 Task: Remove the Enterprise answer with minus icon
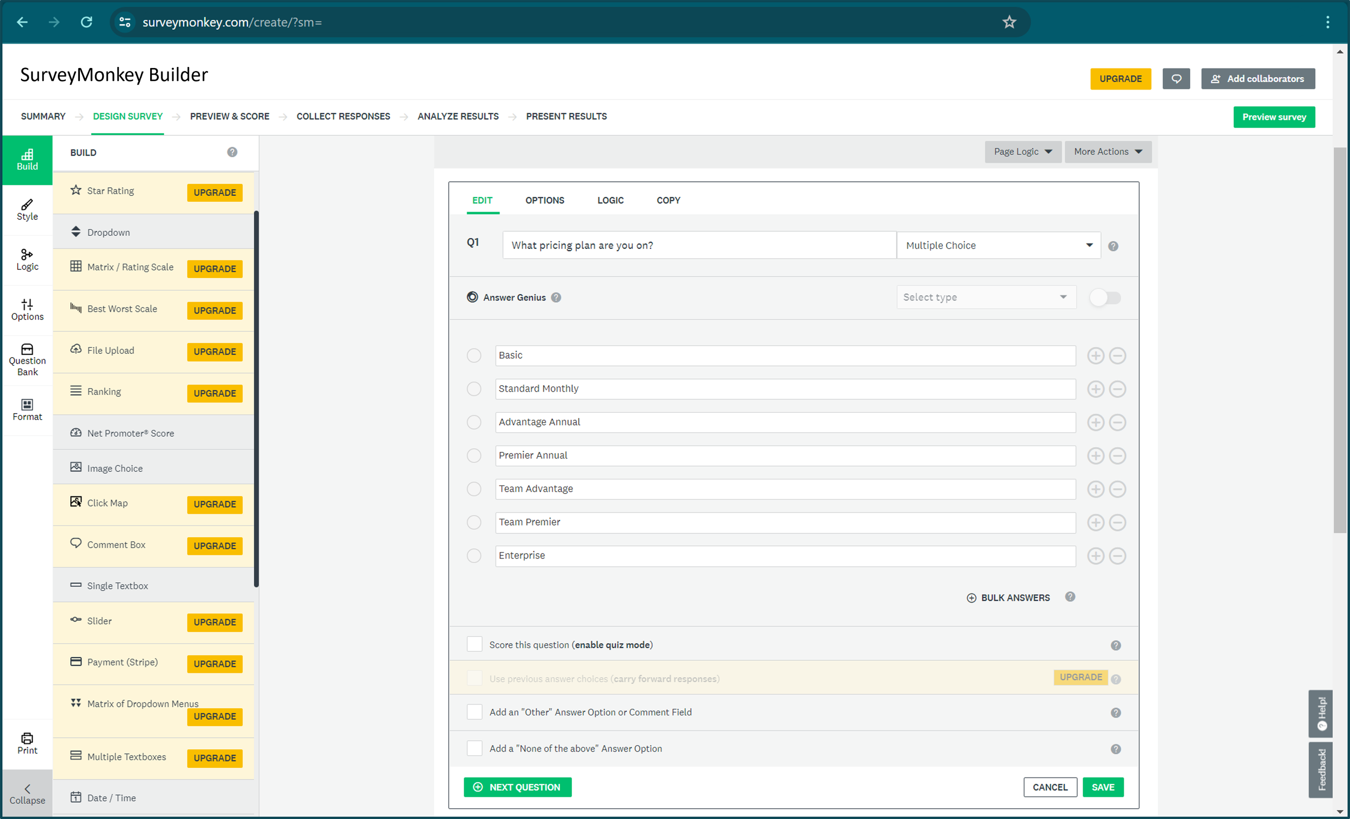pyautogui.click(x=1117, y=556)
